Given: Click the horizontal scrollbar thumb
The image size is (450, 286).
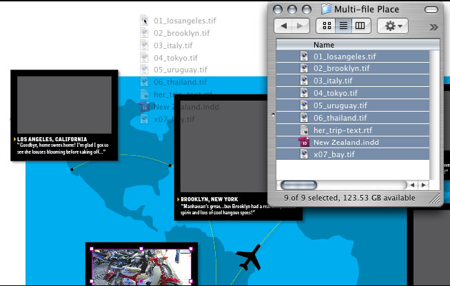Looking at the screenshot, I should pos(298,185).
